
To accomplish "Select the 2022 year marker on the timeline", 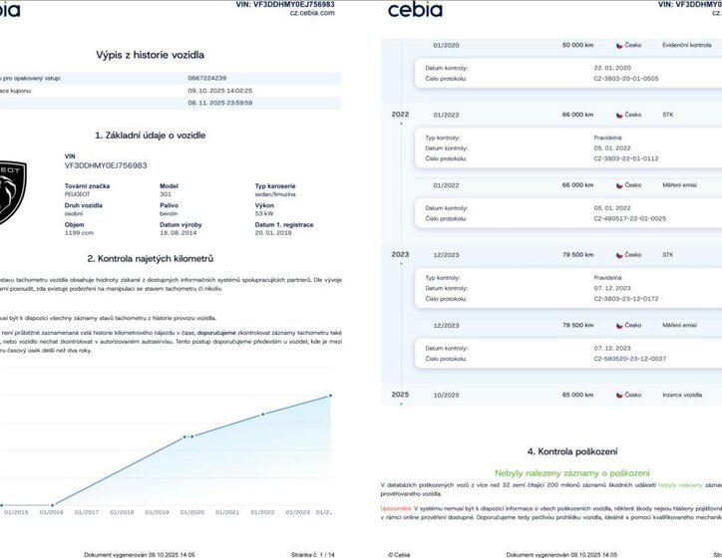I will (x=400, y=116).
